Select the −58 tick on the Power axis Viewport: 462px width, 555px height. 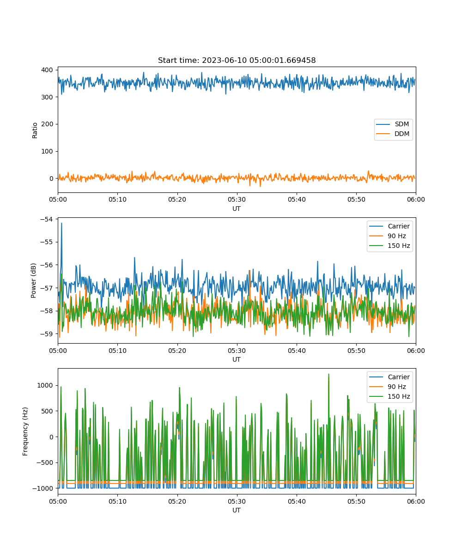click(x=47, y=311)
